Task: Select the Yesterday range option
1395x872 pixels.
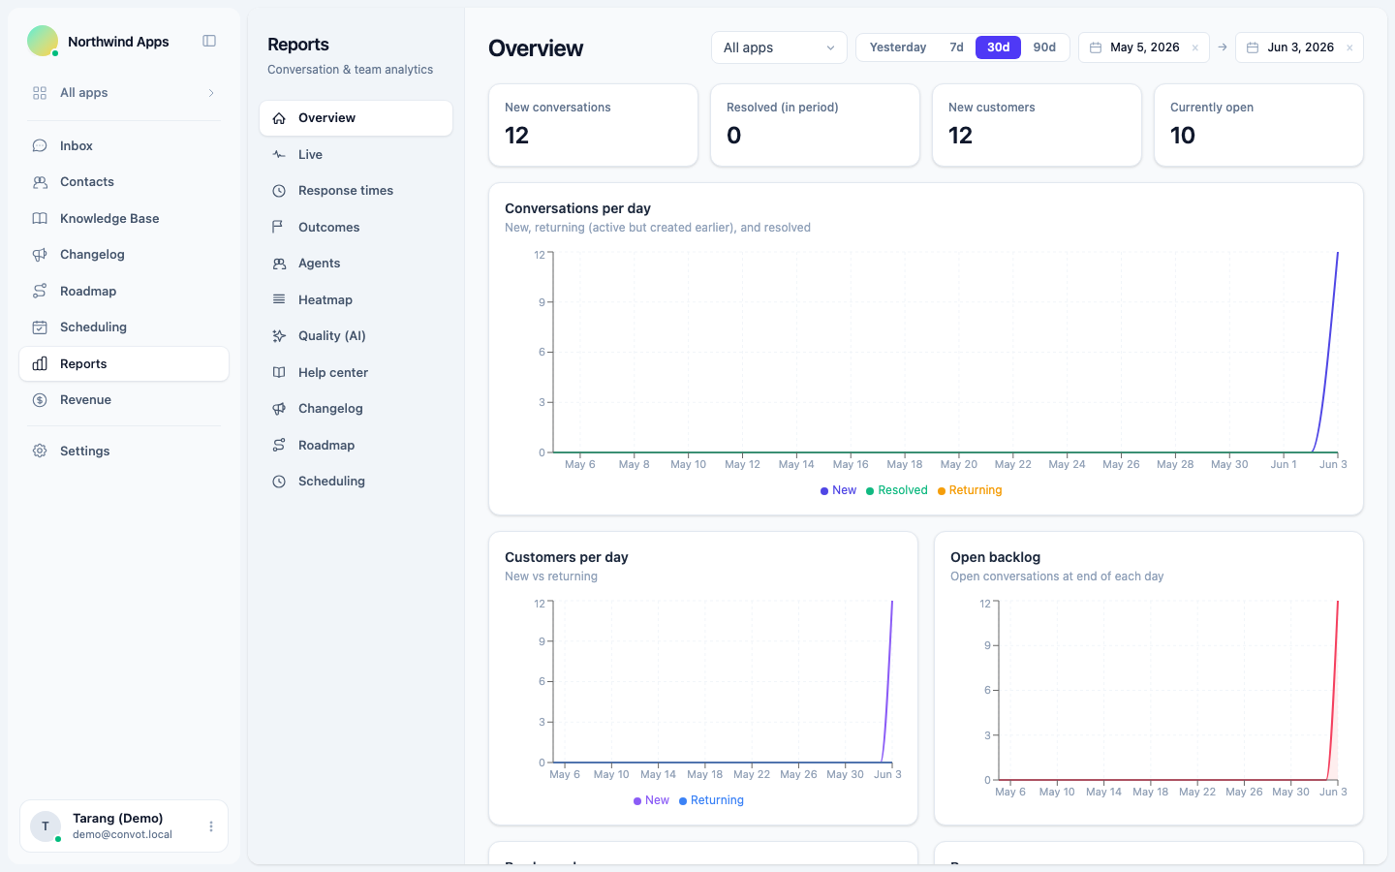Action: click(898, 47)
